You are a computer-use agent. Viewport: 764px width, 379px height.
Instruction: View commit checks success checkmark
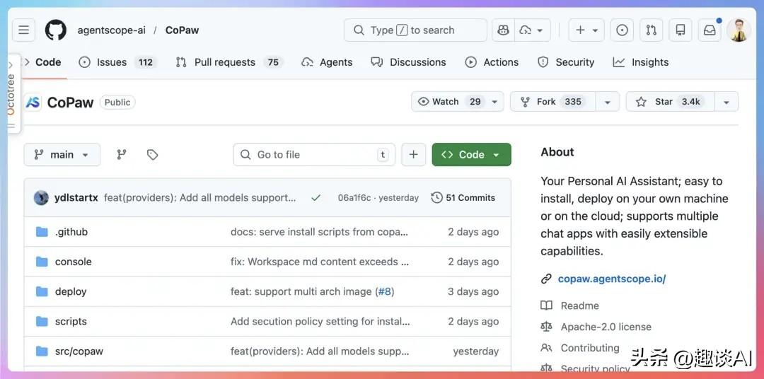(316, 198)
